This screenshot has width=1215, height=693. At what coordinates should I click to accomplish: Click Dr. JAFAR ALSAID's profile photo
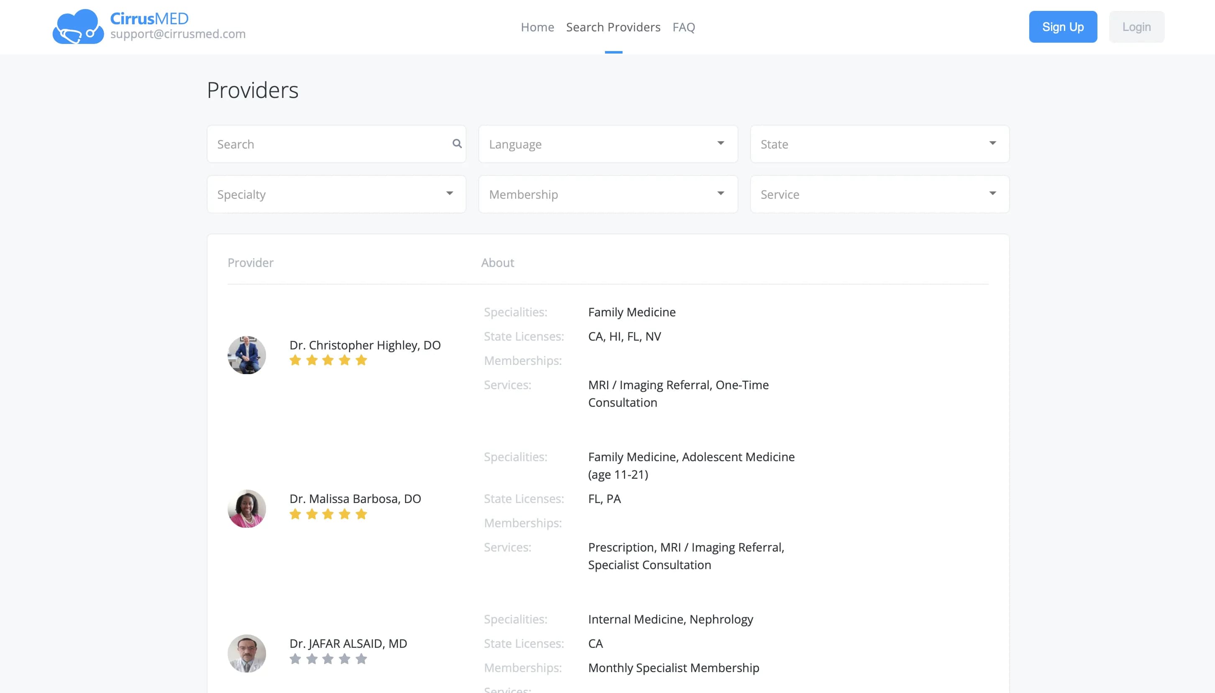coord(246,653)
